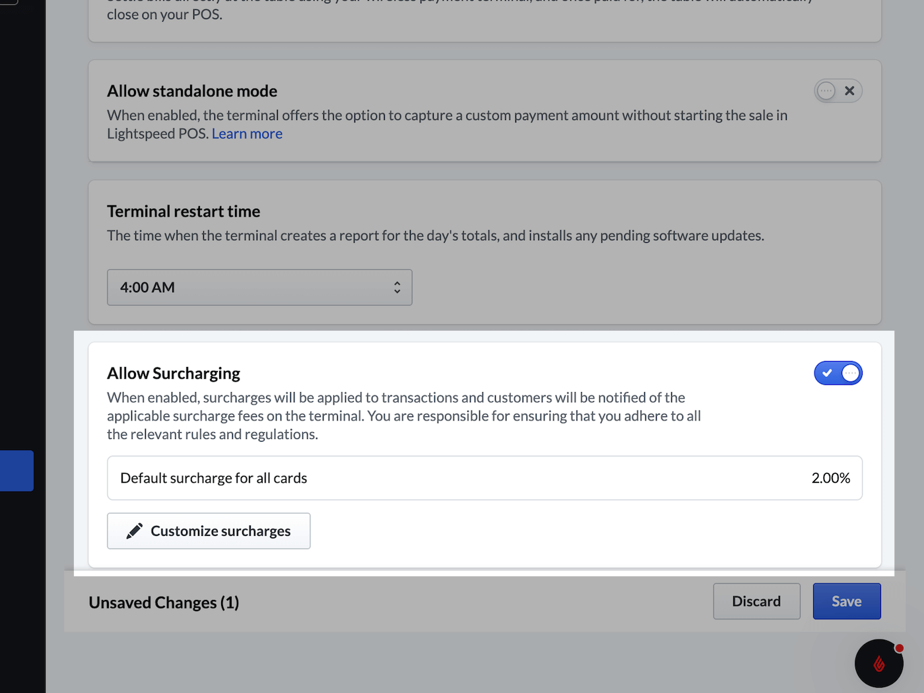Click the Allow standalone mode heading
The height and width of the screenshot is (693, 924).
click(192, 91)
